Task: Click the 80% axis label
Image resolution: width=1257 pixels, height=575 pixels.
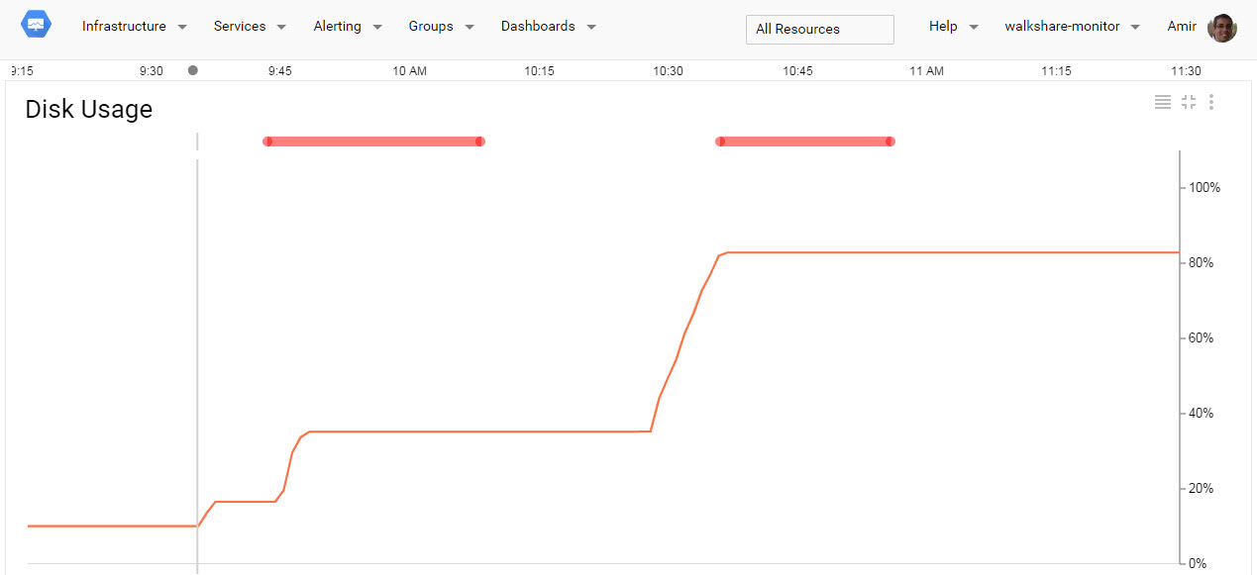Action: click(1201, 262)
